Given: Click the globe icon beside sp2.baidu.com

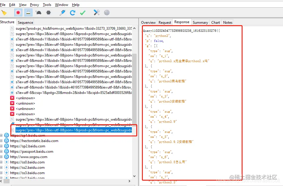Looking at the screenshot, I should pos(7,146).
